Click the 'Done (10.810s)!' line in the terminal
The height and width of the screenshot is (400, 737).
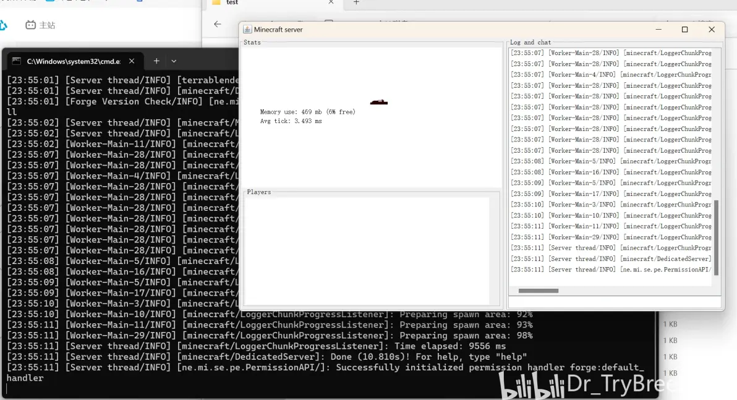[x=267, y=357]
